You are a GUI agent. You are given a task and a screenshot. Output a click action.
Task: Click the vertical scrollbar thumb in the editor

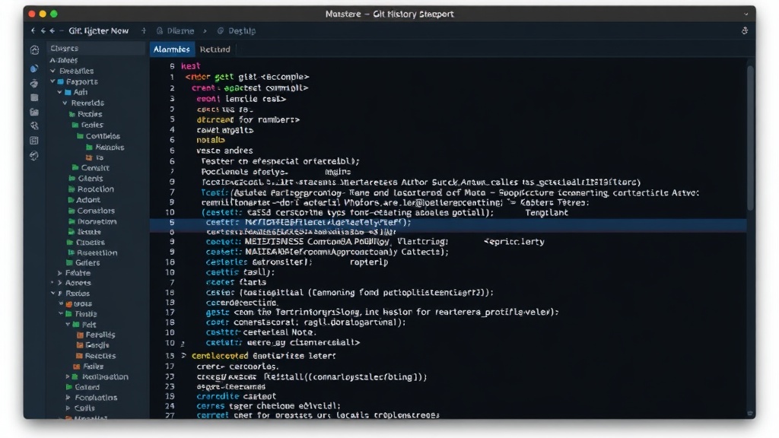tap(750, 138)
